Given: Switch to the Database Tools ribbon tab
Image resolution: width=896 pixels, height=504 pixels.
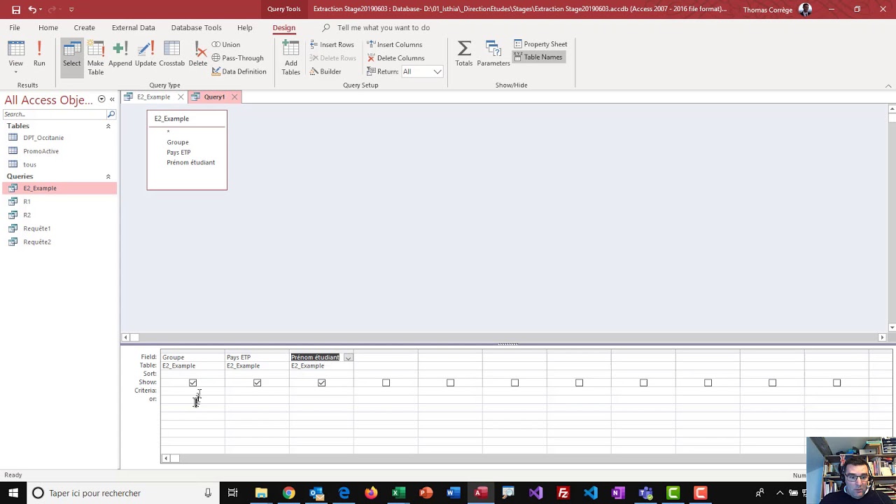Looking at the screenshot, I should (196, 27).
